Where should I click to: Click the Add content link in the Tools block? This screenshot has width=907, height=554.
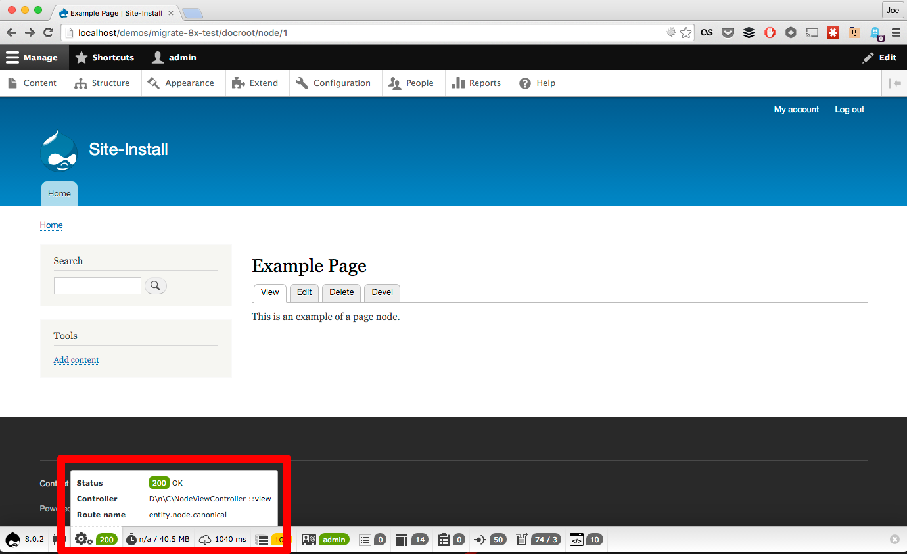point(76,359)
